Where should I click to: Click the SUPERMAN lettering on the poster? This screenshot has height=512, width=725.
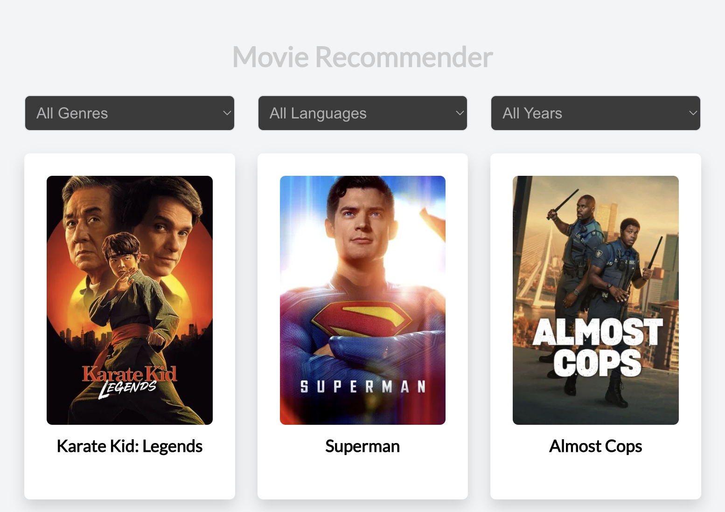point(362,387)
